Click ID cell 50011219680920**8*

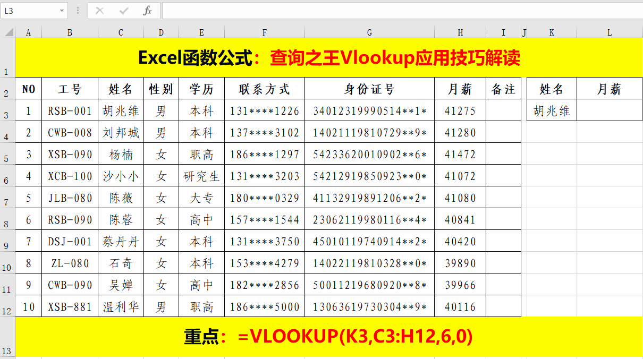(370, 285)
